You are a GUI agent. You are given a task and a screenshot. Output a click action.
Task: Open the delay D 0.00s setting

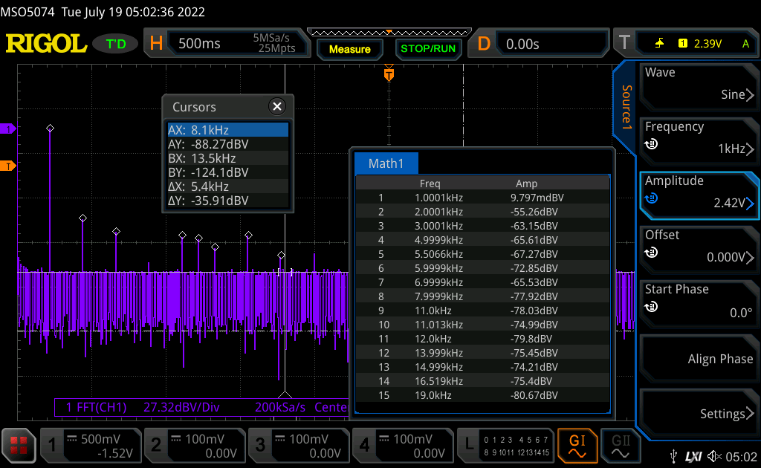(539, 44)
